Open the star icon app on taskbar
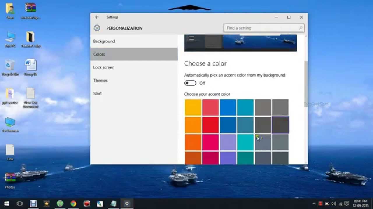The width and height of the screenshot is (373, 209). click(x=47, y=203)
